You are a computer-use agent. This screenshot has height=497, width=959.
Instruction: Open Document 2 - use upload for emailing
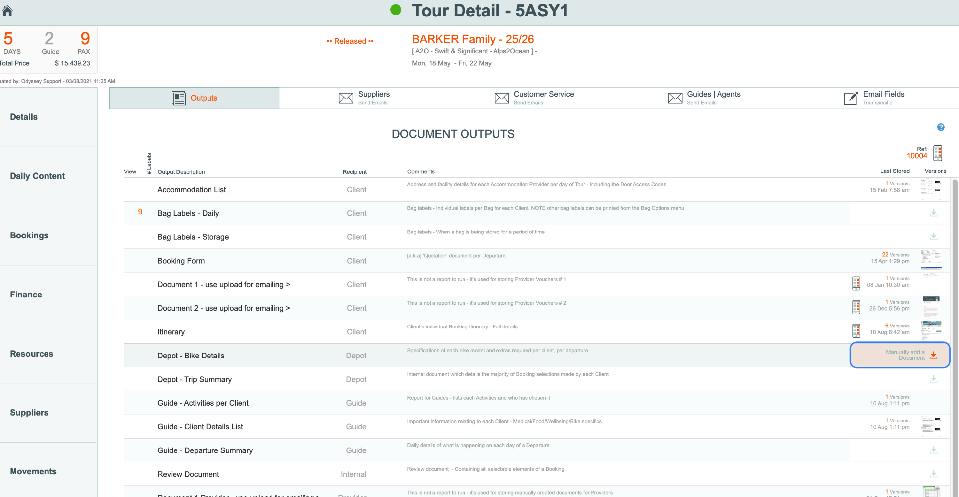[223, 309]
